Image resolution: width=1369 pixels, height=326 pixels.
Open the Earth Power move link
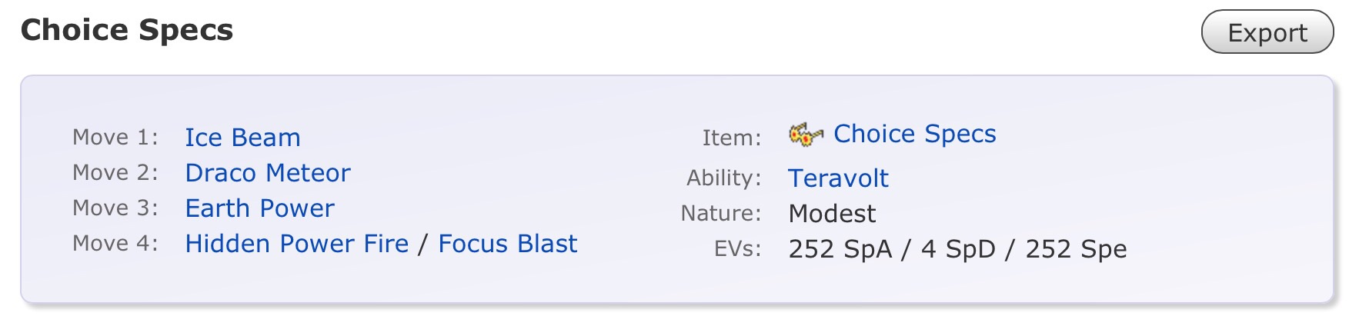[259, 208]
